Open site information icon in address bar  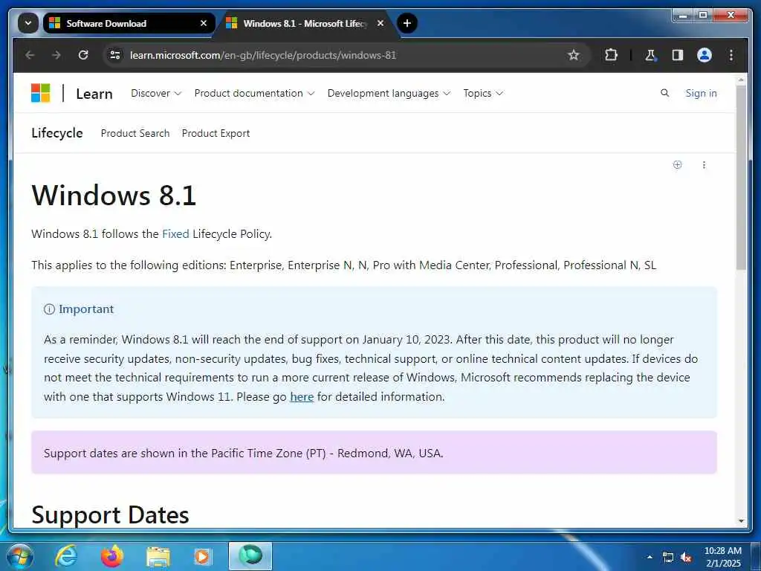point(115,55)
